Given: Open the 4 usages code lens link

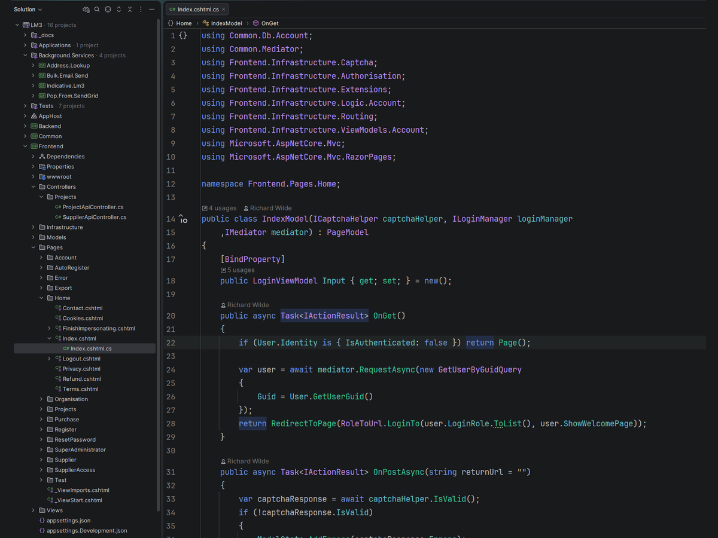Looking at the screenshot, I should point(219,208).
